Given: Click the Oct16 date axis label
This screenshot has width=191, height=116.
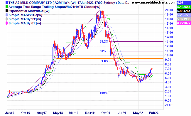Looking at the screenshot, I should click(x=26, y=113).
